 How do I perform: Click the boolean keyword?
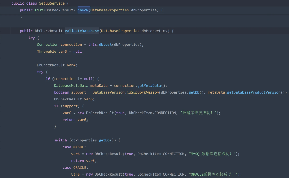point(62,92)
